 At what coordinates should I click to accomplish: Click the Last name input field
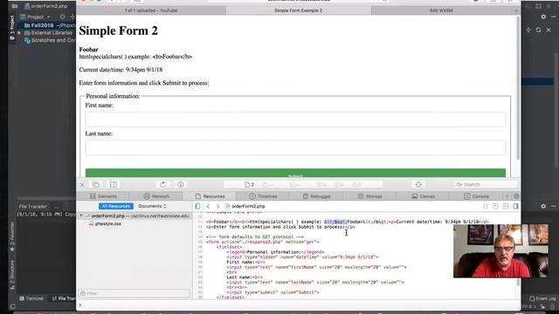295,147
